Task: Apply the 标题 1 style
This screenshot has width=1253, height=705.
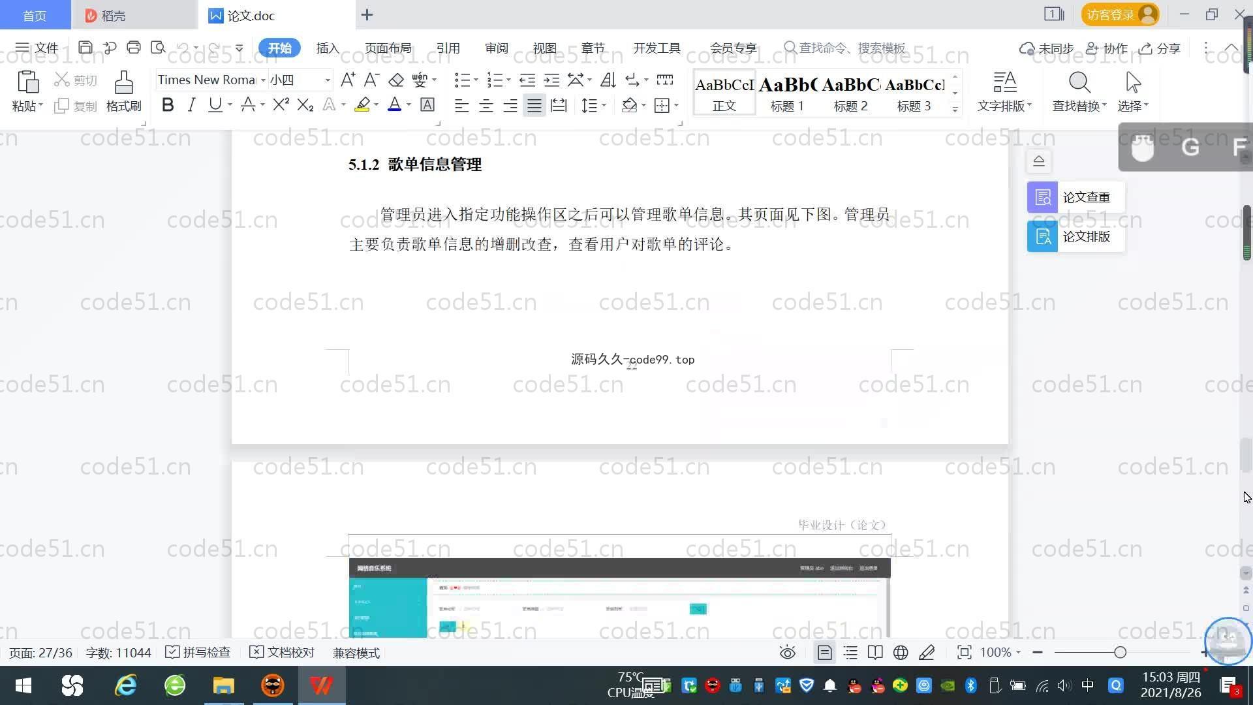Action: coord(787,93)
